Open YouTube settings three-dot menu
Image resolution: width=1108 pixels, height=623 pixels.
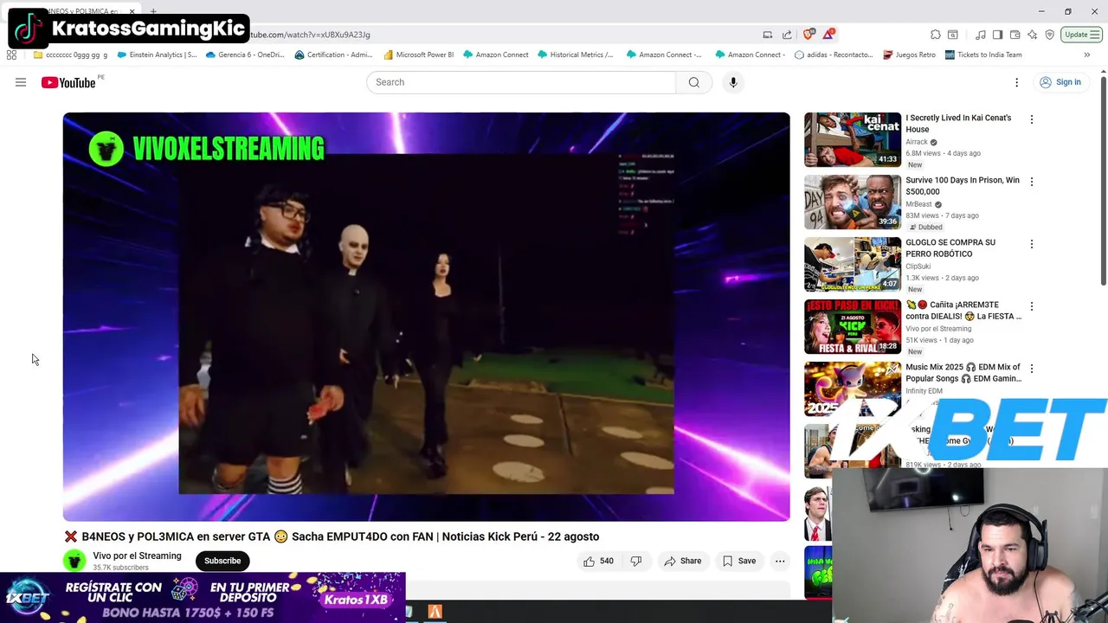point(1016,82)
